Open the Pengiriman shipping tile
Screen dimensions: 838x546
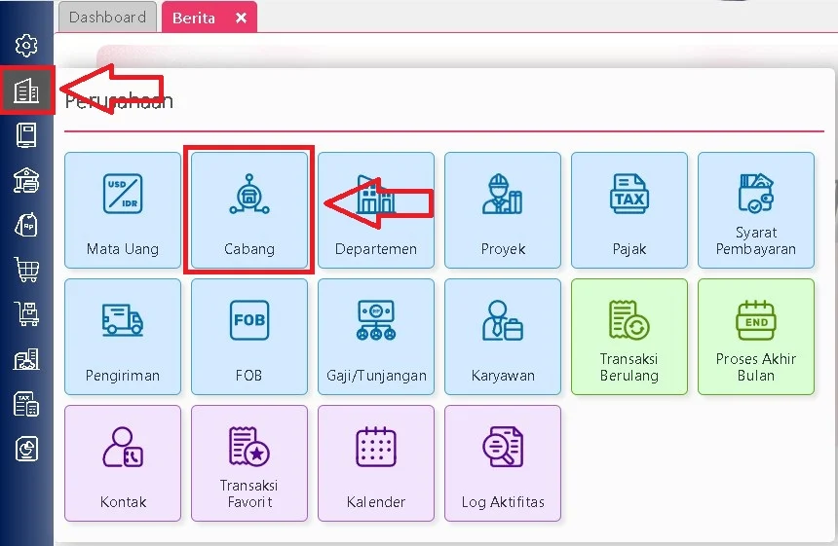tap(123, 337)
